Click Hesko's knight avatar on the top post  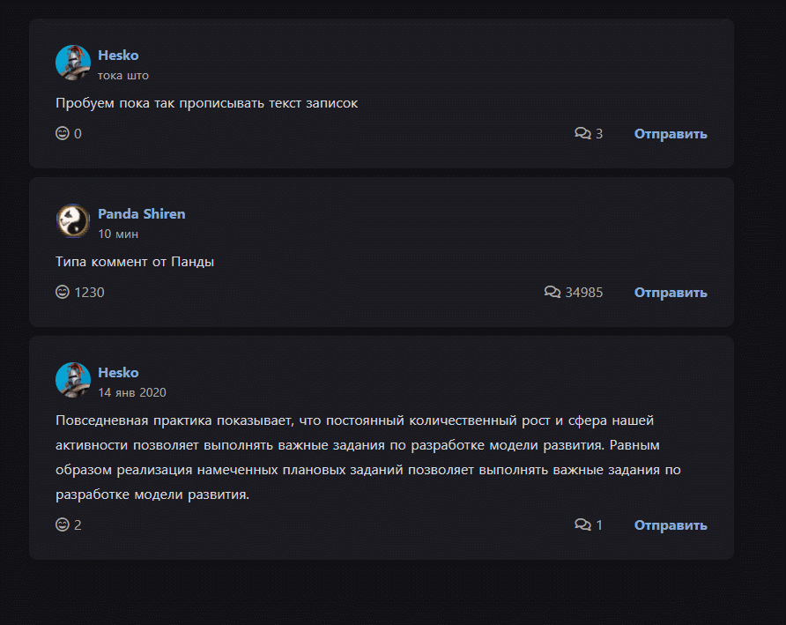pyautogui.click(x=73, y=63)
